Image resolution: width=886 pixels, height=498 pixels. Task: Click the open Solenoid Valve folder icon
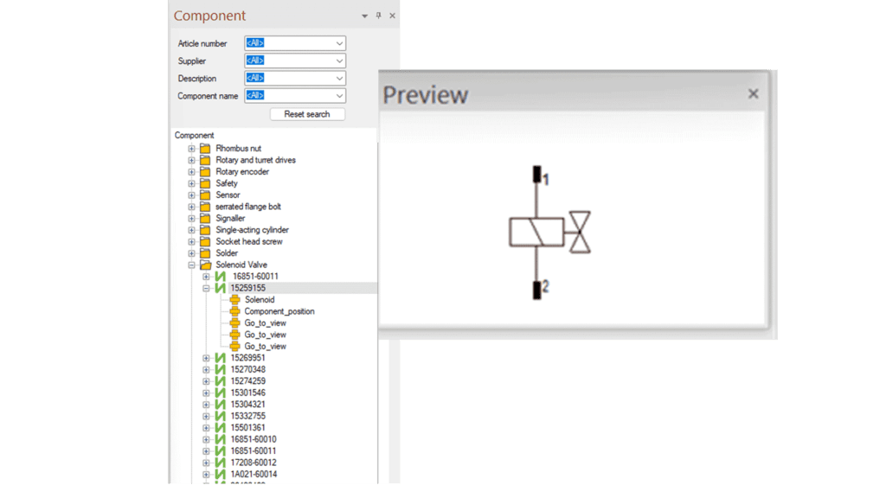tap(205, 265)
